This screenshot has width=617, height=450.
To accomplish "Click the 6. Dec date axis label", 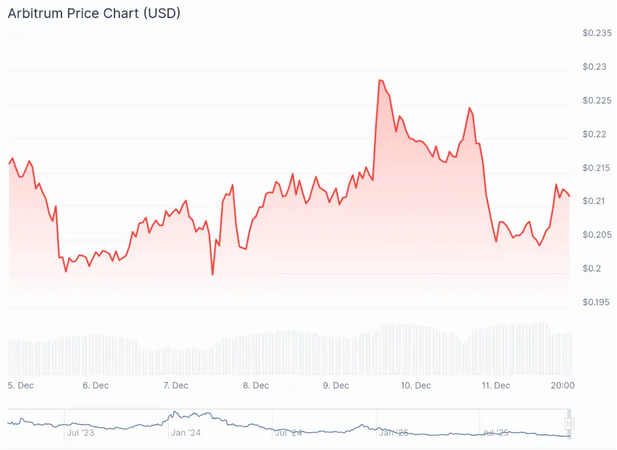I will point(96,386).
